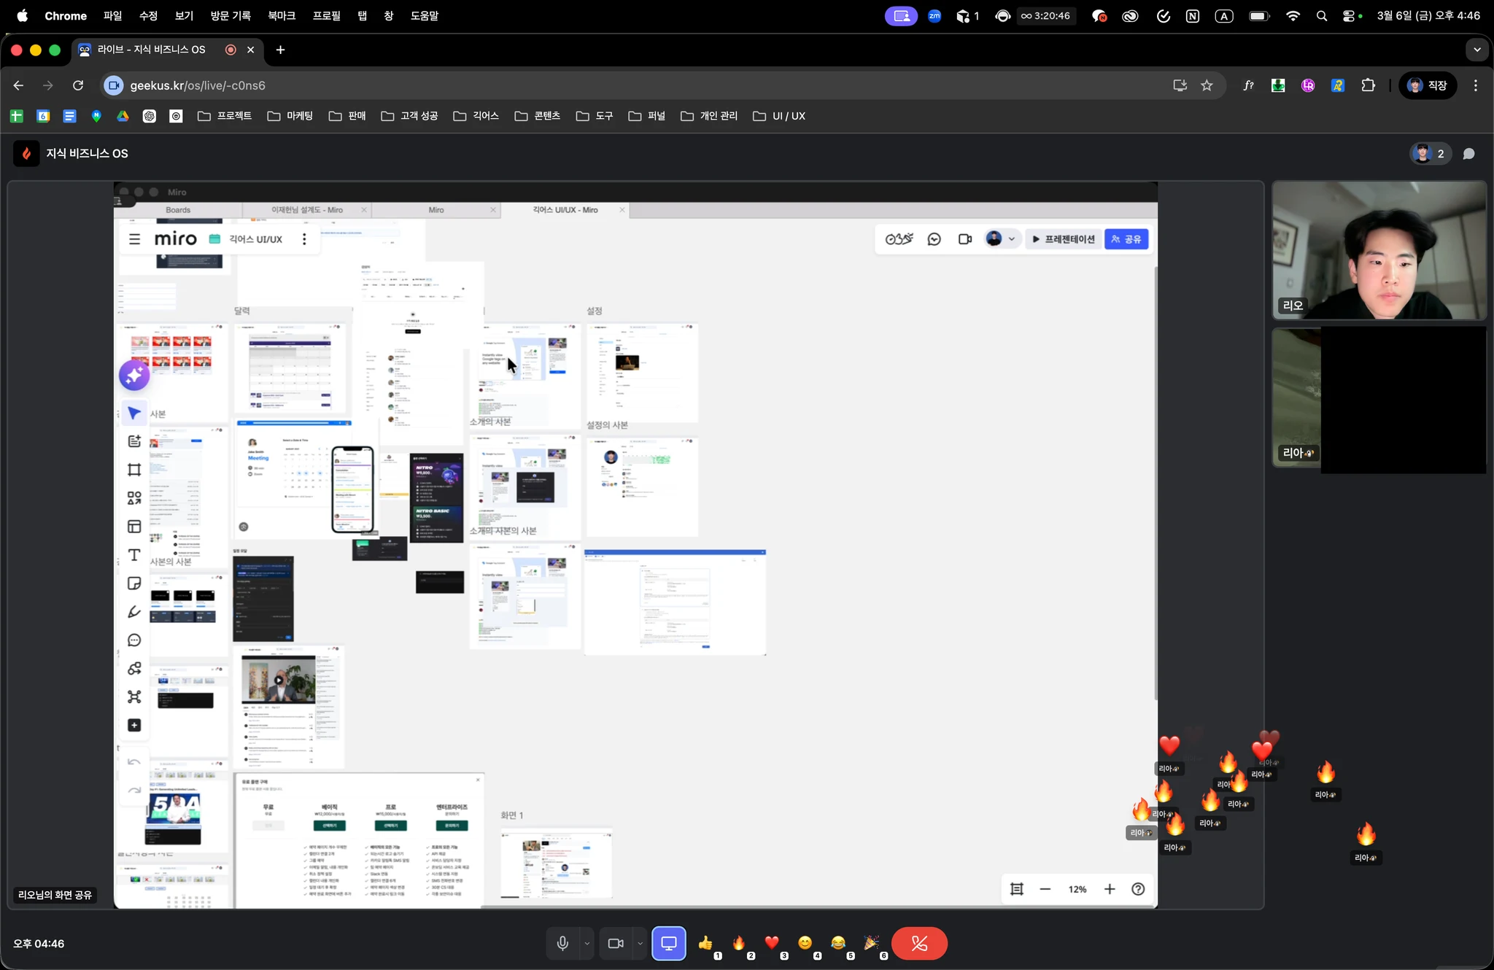Viewport: 1494px width, 970px height.
Task: Open the 방문 기록 menu
Action: pos(231,15)
